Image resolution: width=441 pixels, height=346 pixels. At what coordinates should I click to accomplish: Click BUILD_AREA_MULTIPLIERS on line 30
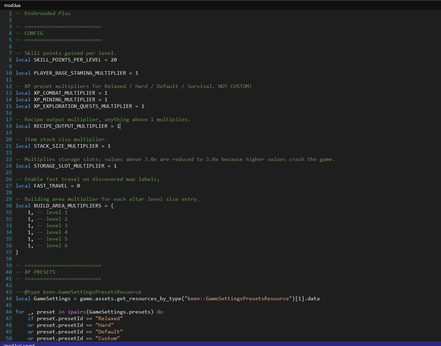point(67,206)
